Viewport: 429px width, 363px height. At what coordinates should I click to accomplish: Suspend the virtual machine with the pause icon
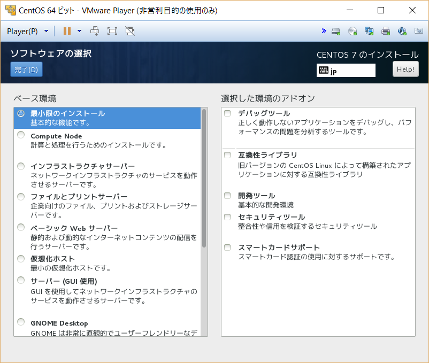pyautogui.click(x=66, y=31)
